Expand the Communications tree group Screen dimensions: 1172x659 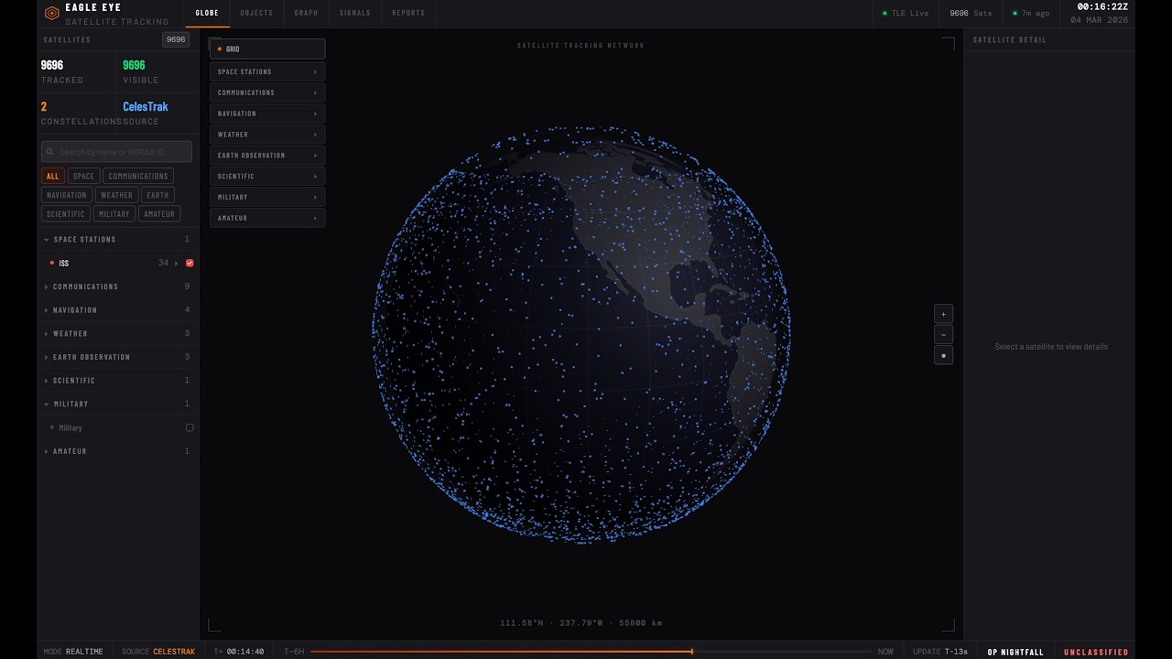click(x=117, y=286)
